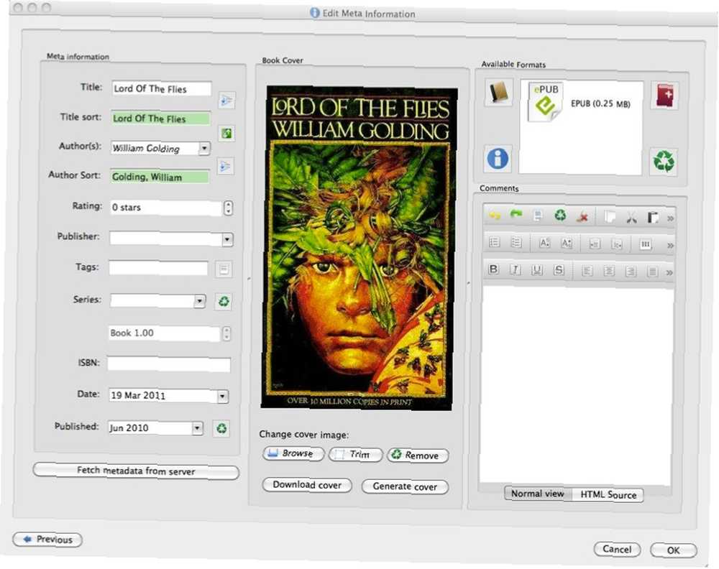719x569 pixels.
Task: Click the ISBN input field
Action: (x=169, y=364)
